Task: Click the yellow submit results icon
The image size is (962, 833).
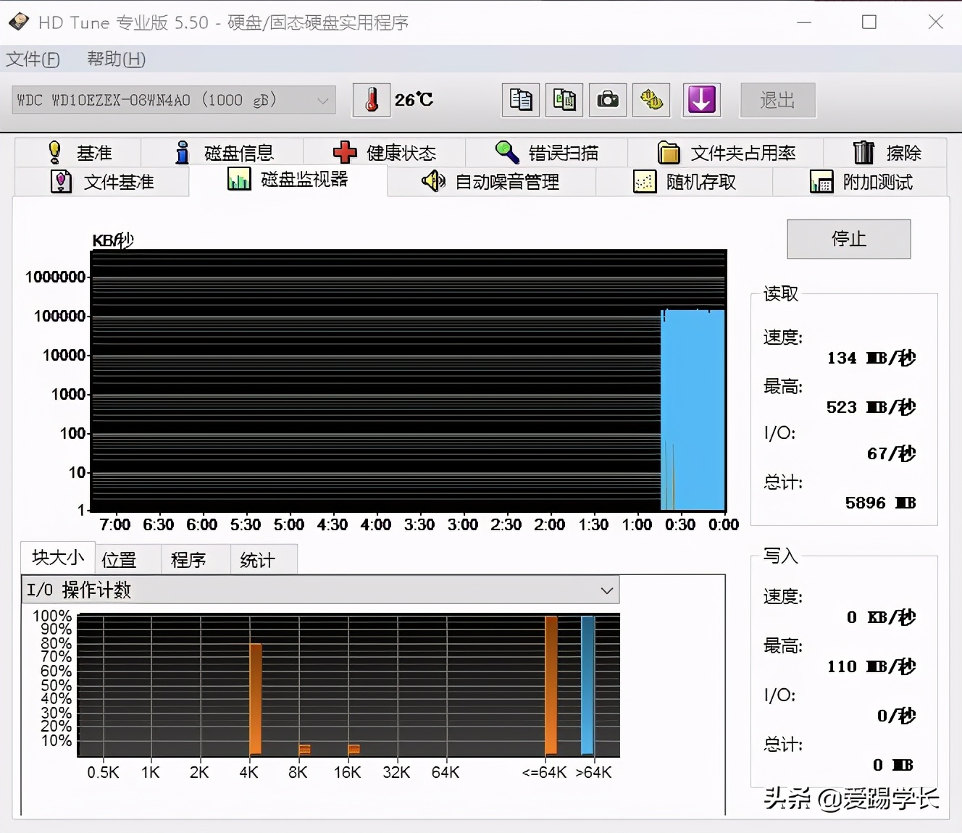Action: (651, 100)
